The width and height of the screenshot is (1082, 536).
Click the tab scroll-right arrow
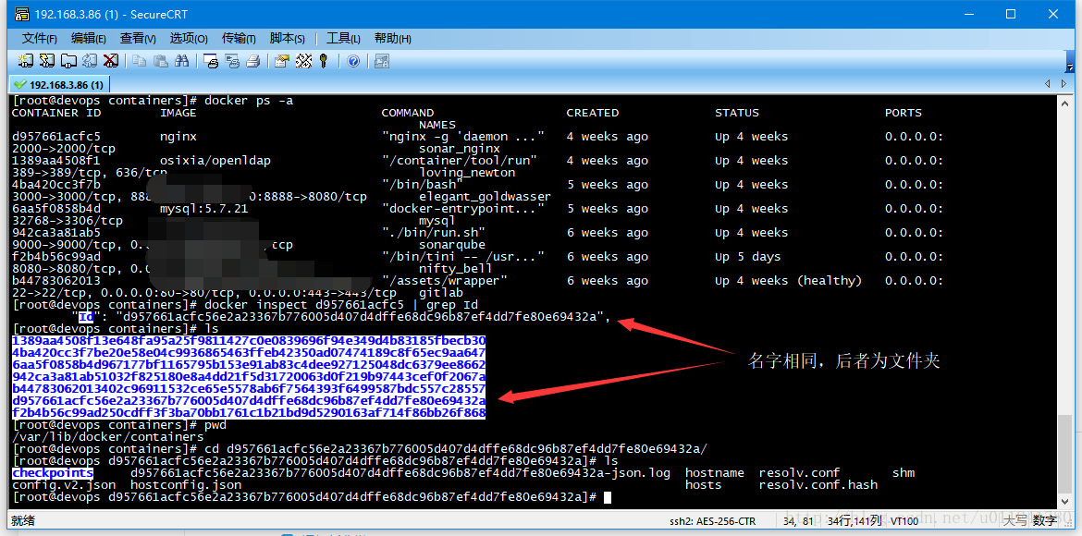1065,84
